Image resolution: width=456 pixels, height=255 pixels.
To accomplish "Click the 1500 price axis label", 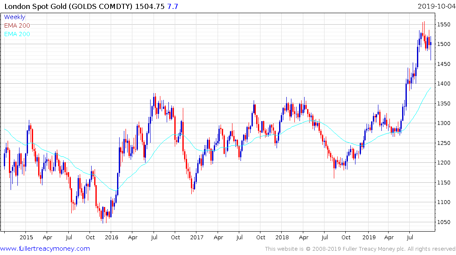I will point(444,44).
